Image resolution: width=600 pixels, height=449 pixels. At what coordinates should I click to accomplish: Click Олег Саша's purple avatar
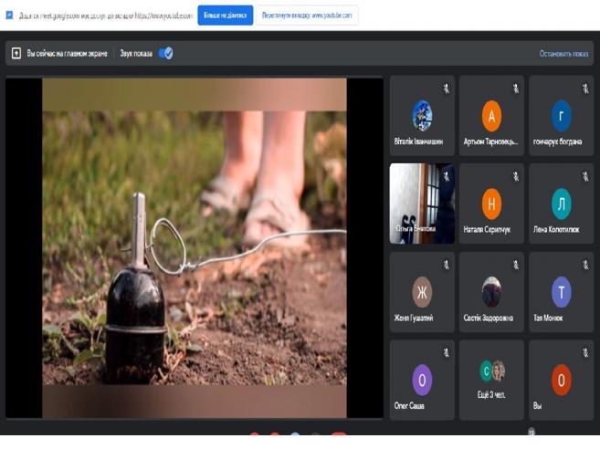tap(422, 378)
